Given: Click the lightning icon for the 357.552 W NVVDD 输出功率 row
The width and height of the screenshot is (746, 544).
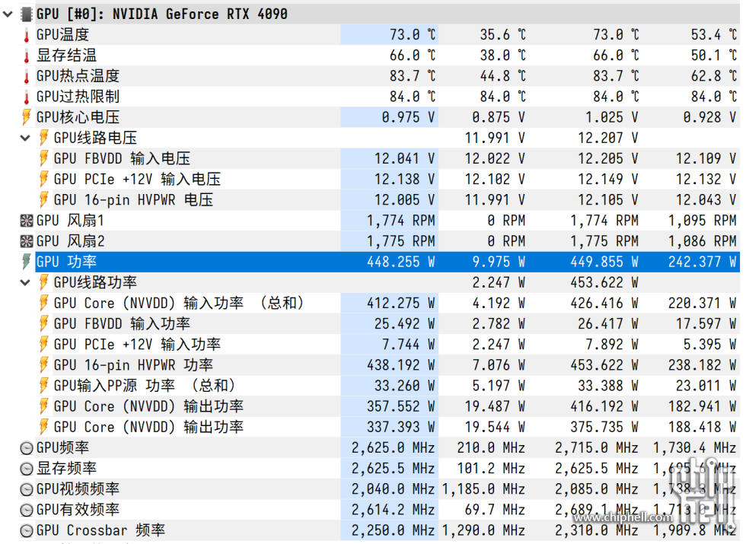Looking at the screenshot, I should pos(44,406).
